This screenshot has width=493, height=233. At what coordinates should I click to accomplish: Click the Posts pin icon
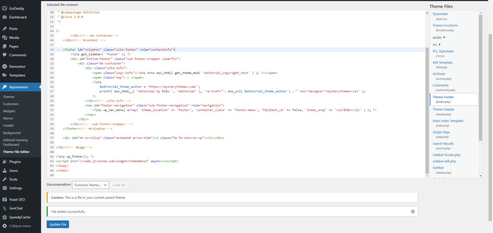point(4,29)
